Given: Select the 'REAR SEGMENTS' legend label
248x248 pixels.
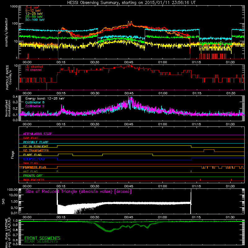Looking at the screenshot, I should point(41,241).
